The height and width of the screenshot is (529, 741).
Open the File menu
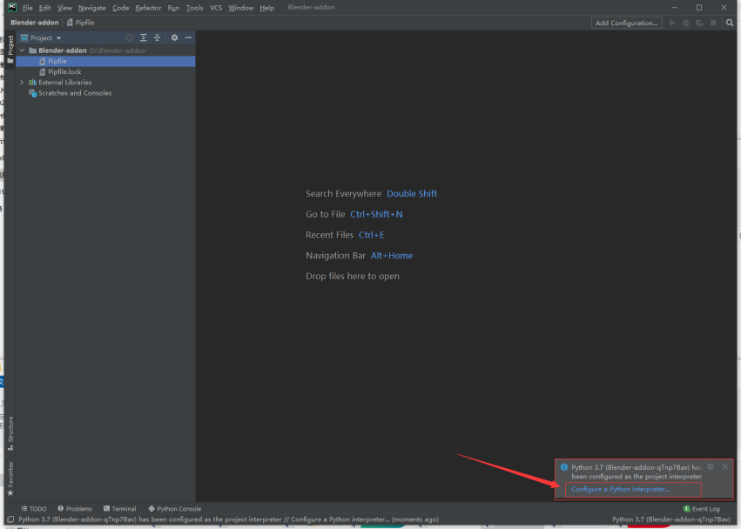[27, 8]
